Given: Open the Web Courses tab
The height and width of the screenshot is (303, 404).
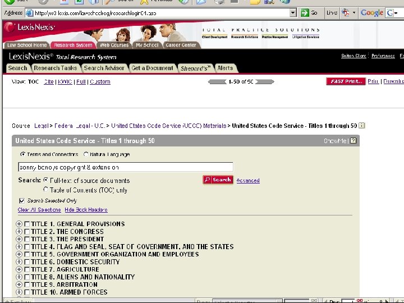Looking at the screenshot, I should 114,45.
